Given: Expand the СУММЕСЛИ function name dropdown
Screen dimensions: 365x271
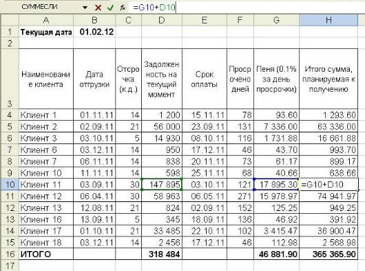Looking at the screenshot, I should [85, 8].
